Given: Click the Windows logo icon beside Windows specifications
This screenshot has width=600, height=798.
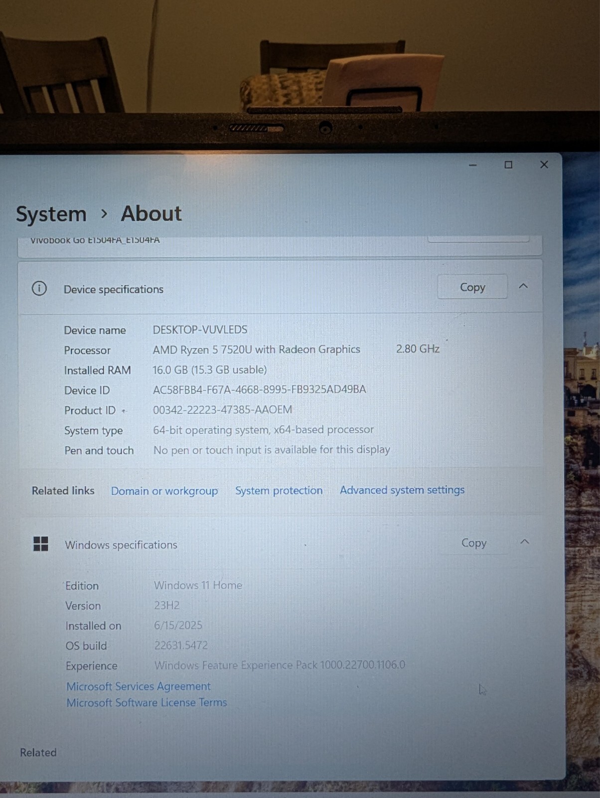Looking at the screenshot, I should point(41,544).
